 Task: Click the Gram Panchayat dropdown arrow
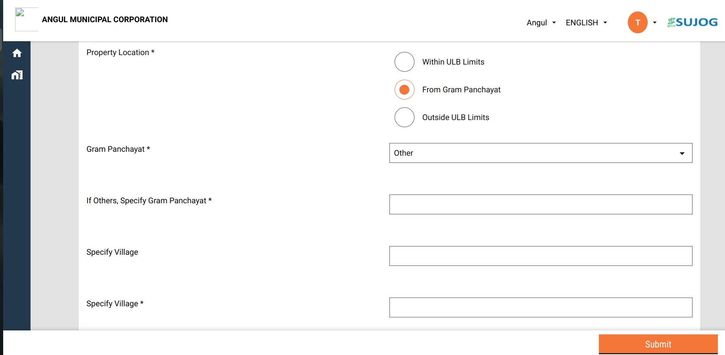(x=682, y=153)
